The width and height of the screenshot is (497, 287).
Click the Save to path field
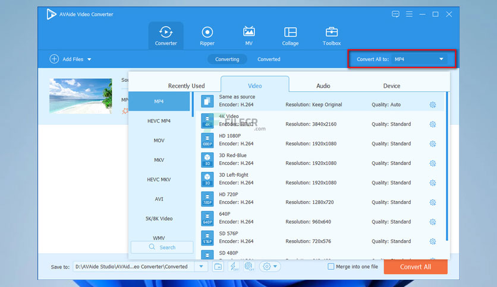(x=133, y=266)
